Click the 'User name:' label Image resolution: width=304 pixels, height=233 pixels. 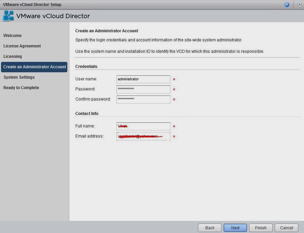[86, 79]
